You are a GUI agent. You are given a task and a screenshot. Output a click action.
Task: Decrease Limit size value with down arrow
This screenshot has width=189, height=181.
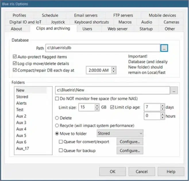97,109
